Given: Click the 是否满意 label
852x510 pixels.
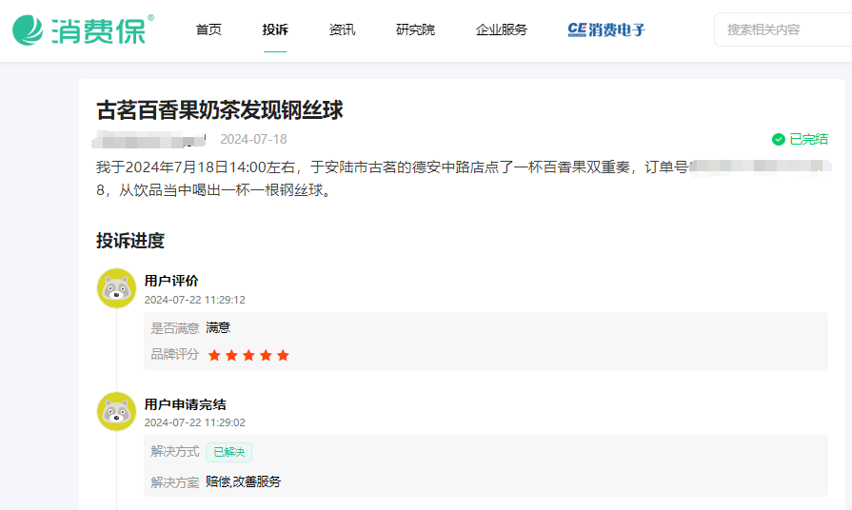Looking at the screenshot, I should point(175,328).
